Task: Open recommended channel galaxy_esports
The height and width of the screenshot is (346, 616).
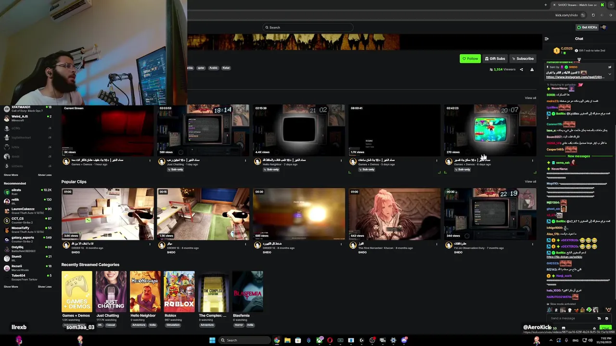Action: [27, 239]
